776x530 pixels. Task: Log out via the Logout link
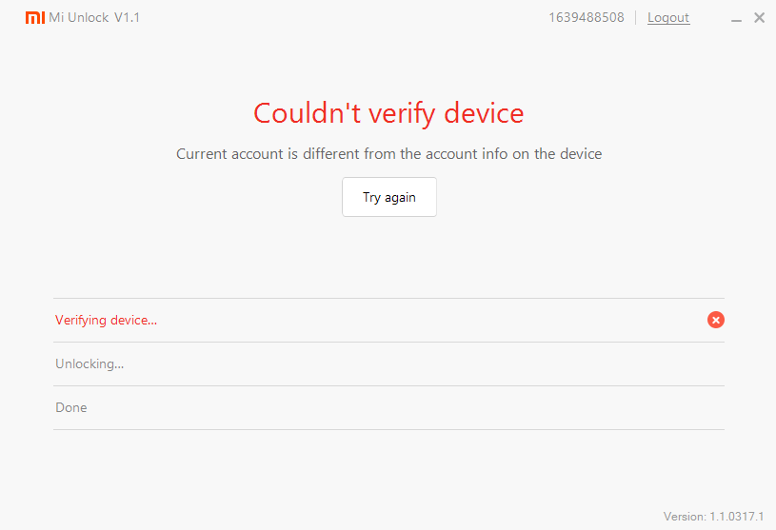[668, 18]
